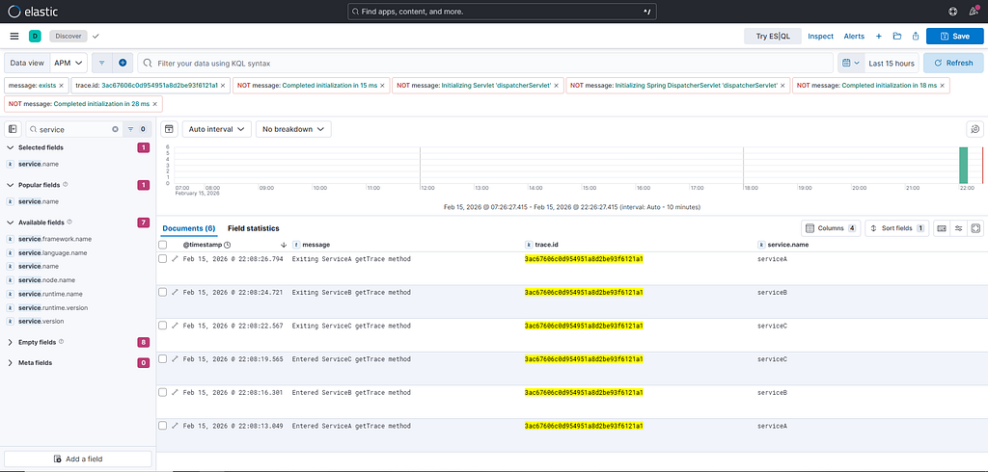988x472 pixels.
Task: Check the Exiting ServiceA row checkbox
Action: [162, 259]
